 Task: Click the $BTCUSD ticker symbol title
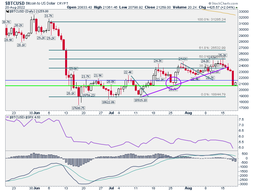[15, 3]
